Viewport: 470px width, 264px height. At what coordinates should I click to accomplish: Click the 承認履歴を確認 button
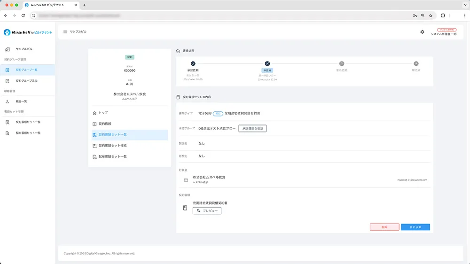[252, 128]
